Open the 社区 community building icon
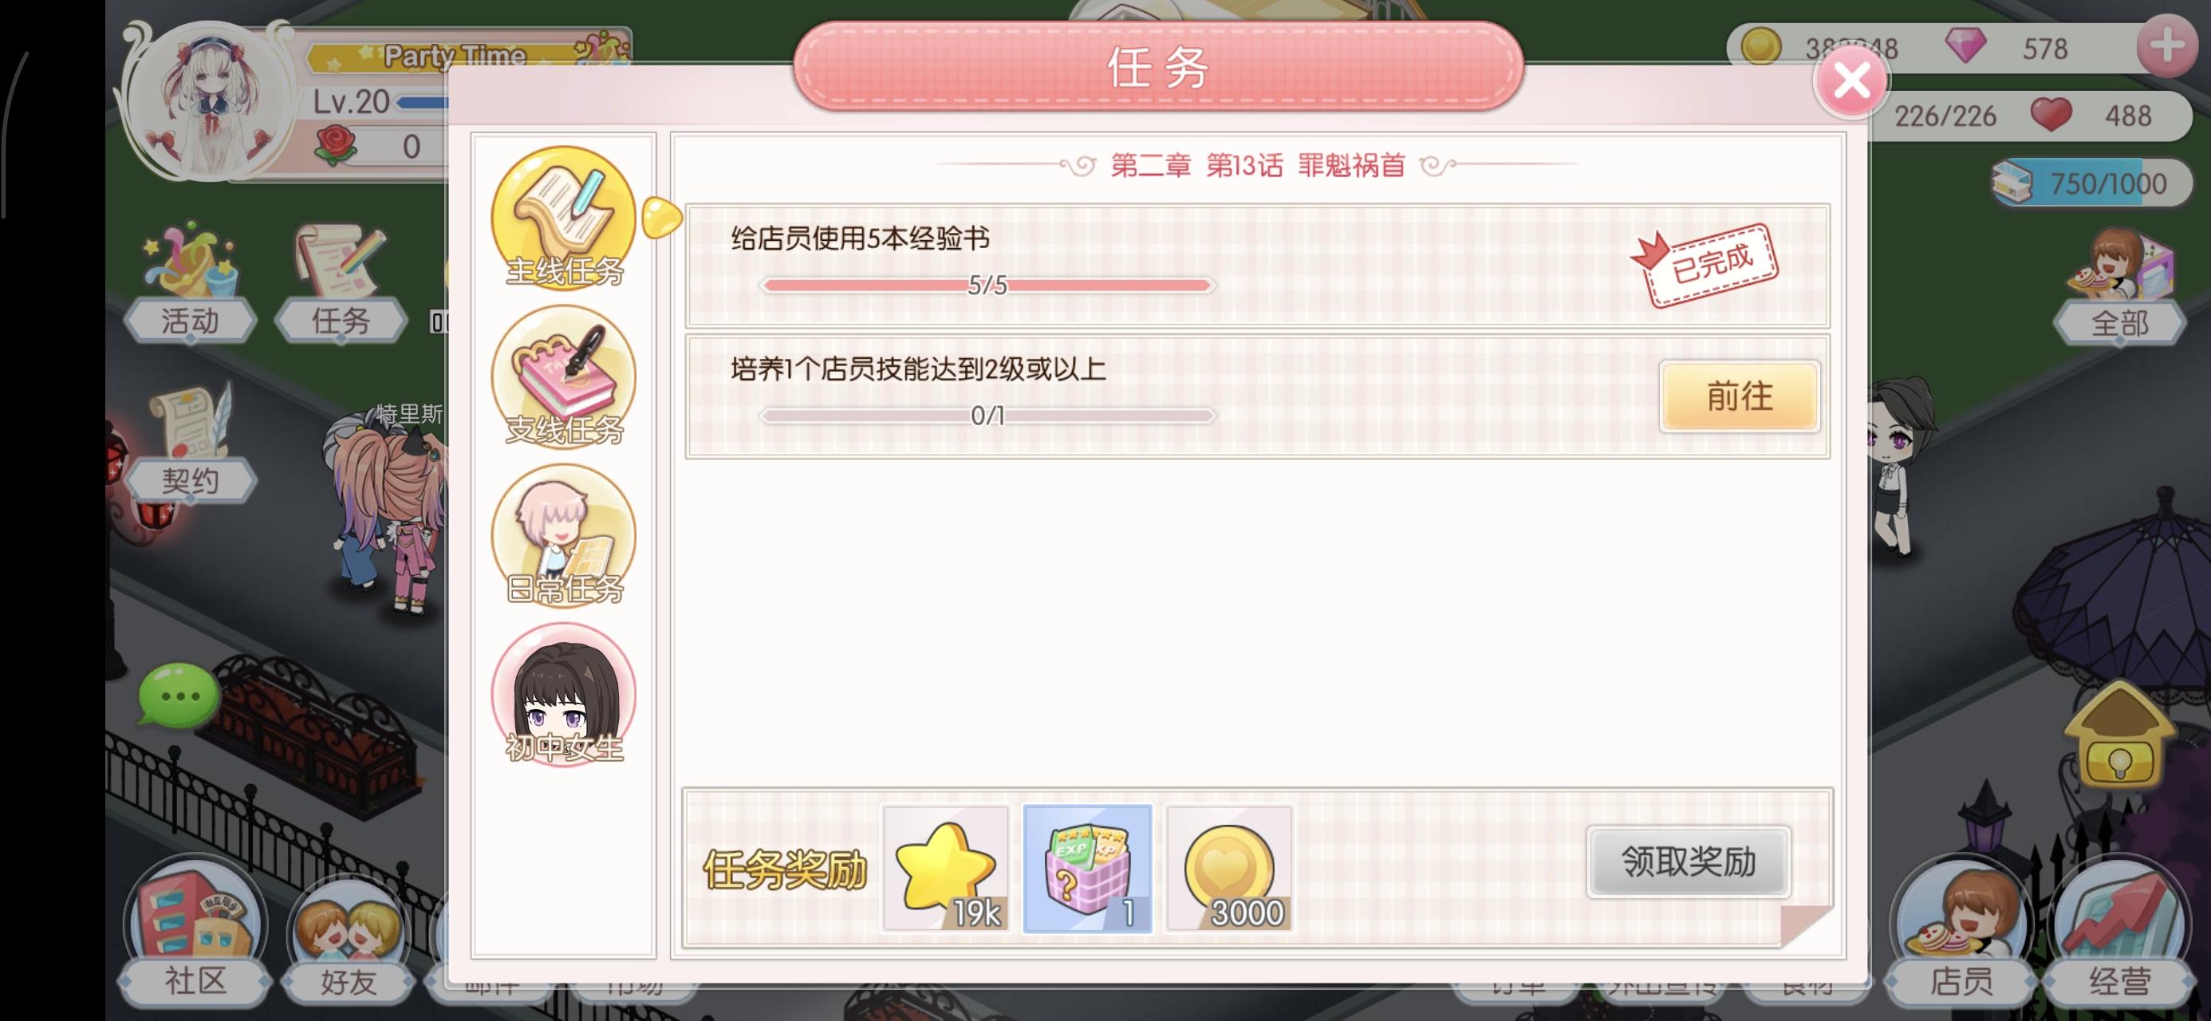This screenshot has height=1021, width=2211. [x=195, y=933]
